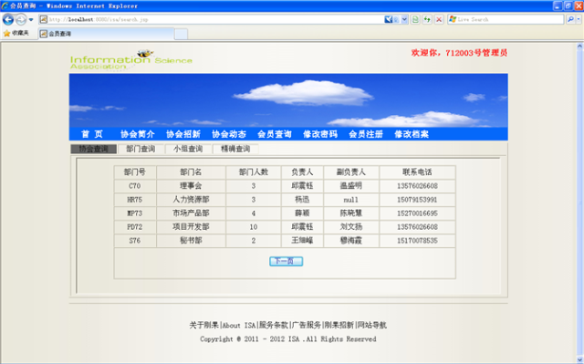Click department code PD72 cell

coord(135,226)
